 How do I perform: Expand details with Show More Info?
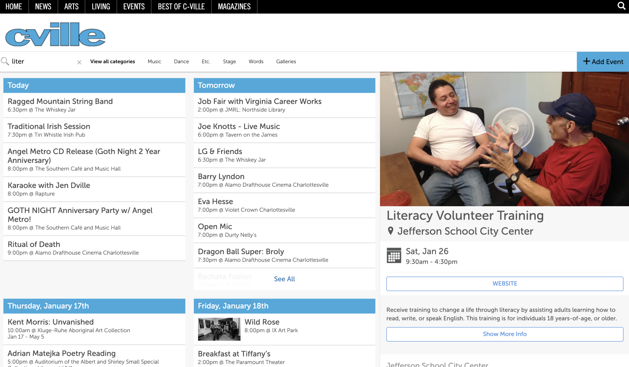505,334
